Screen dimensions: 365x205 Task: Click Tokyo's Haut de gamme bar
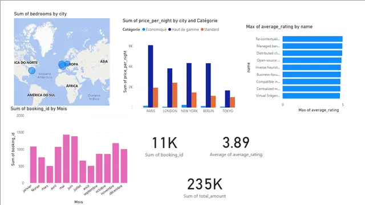(228, 99)
